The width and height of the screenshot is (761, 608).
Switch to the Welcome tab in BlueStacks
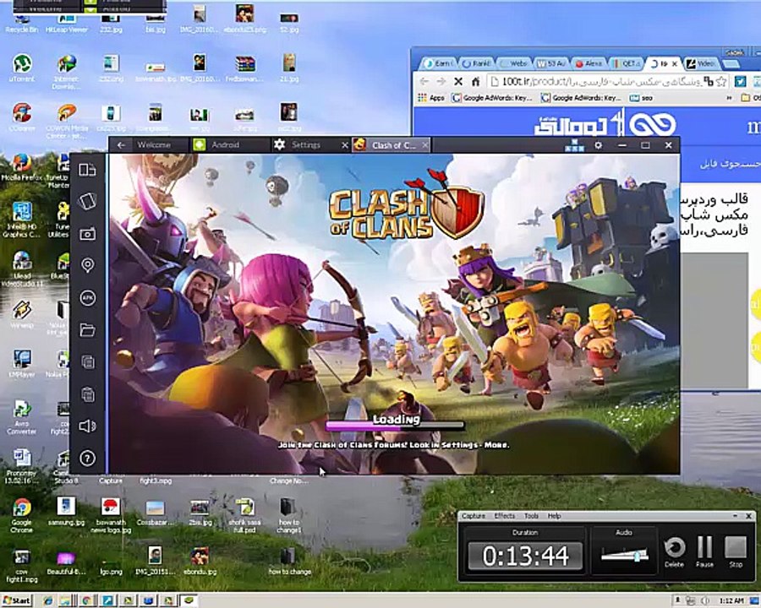coord(154,145)
